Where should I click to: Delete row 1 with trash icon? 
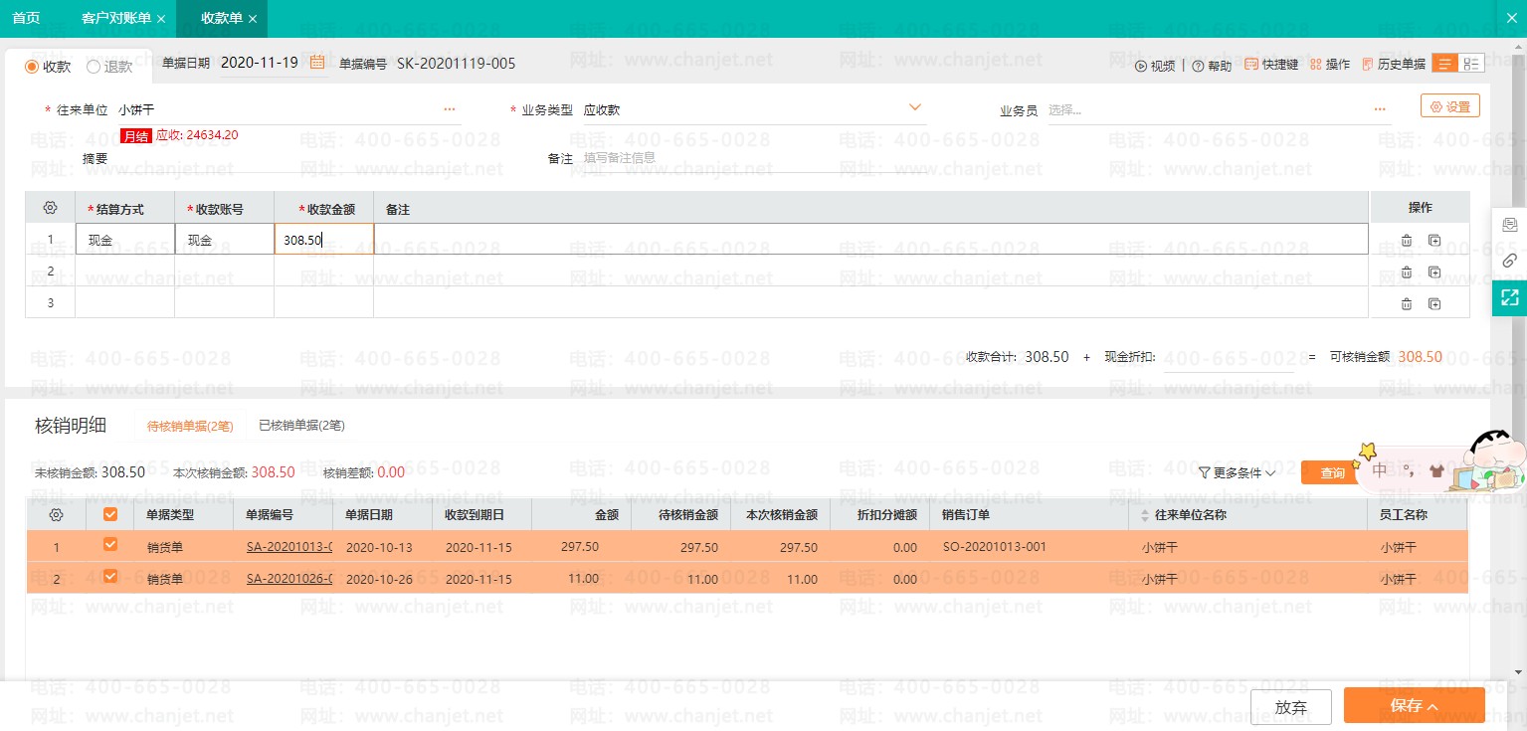[1406, 240]
